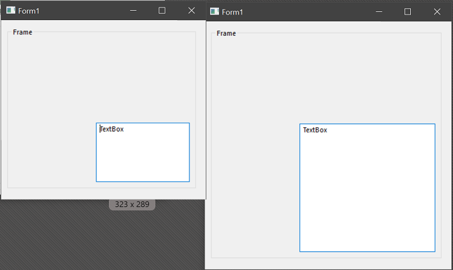Close the right Form1 window

tap(437, 12)
